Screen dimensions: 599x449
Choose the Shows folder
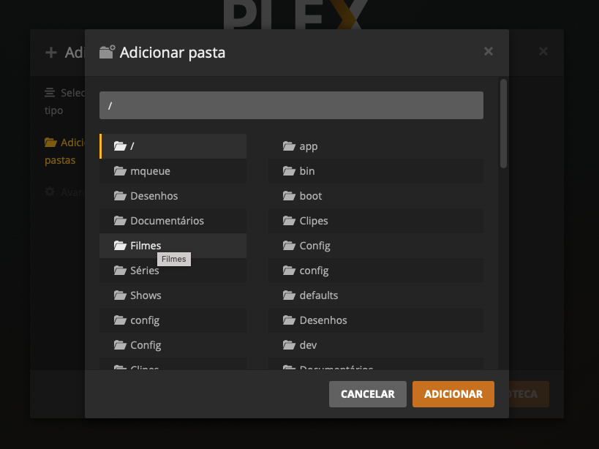pos(146,295)
